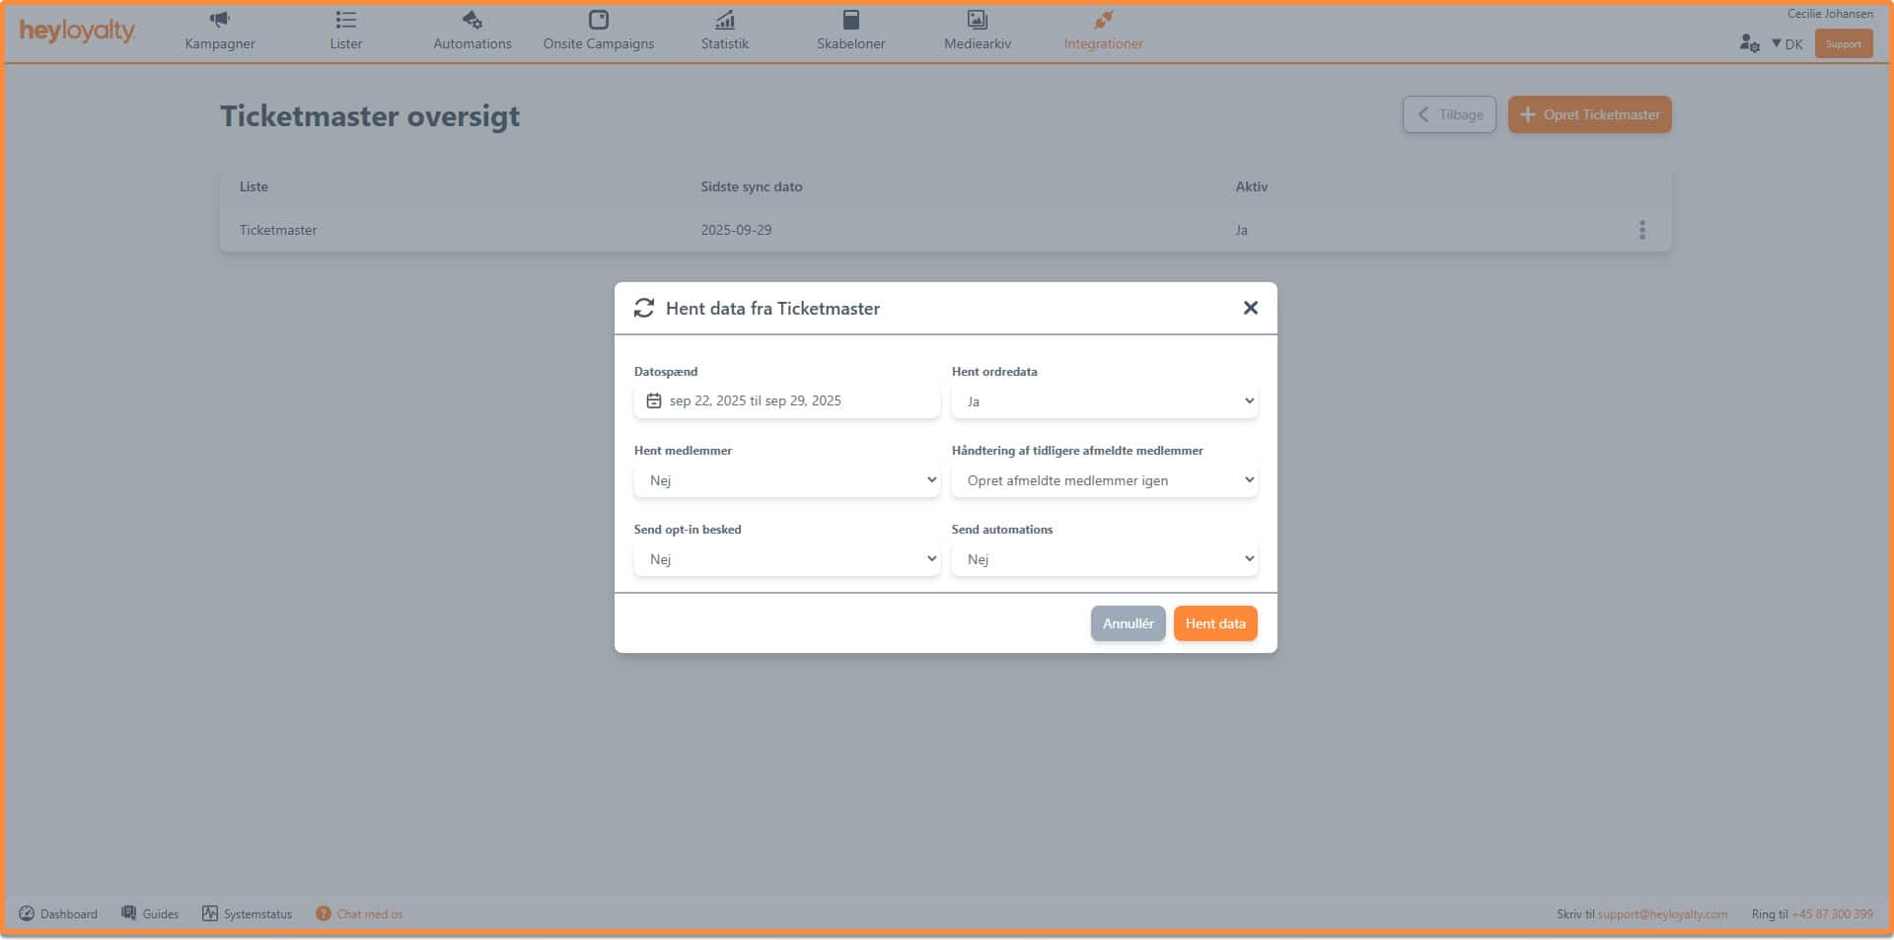Open the Lister list icon
The image size is (1894, 940).
coord(345,20)
